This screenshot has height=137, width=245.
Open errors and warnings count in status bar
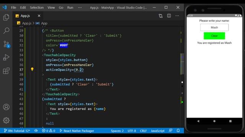(49, 131)
